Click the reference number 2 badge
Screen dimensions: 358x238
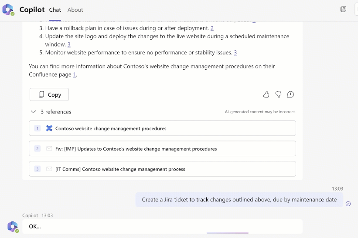click(38, 148)
